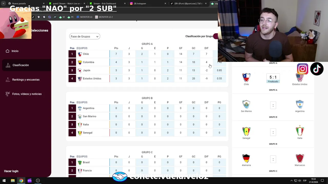Go to Rankings y encuestas
The height and width of the screenshot is (184, 328).
[x=22, y=79]
